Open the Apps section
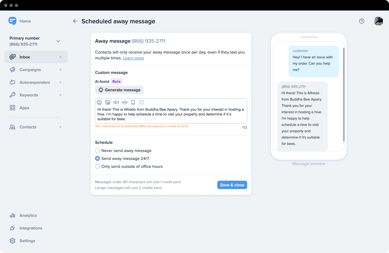389x253 pixels. pos(24,108)
